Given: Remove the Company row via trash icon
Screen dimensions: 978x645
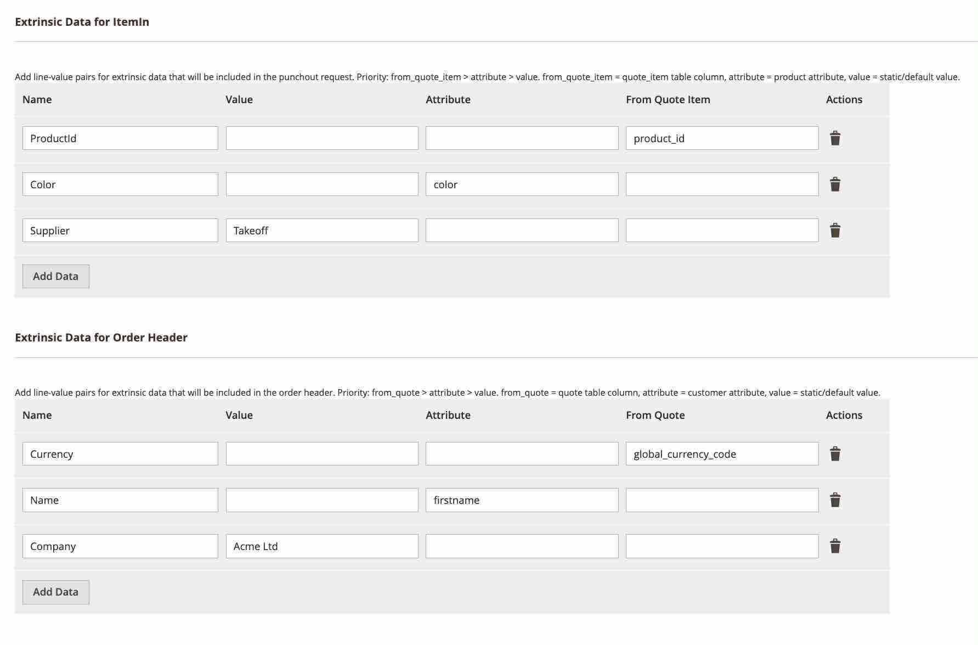Looking at the screenshot, I should (835, 546).
